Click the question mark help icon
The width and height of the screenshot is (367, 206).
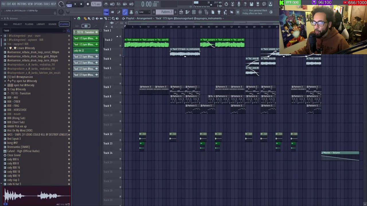245,4
